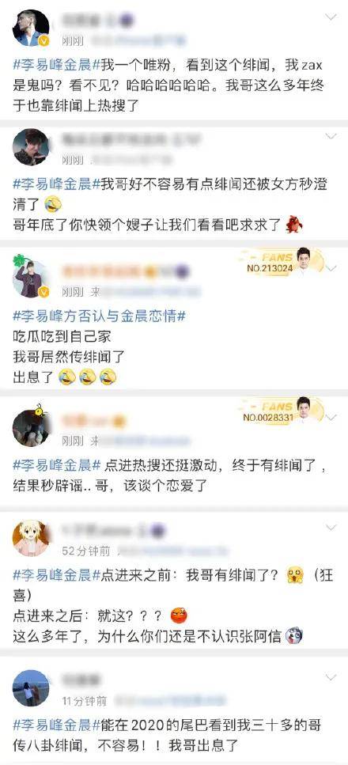
Task: Open the avatar on the 秒澄清 post
Action: tap(31, 147)
